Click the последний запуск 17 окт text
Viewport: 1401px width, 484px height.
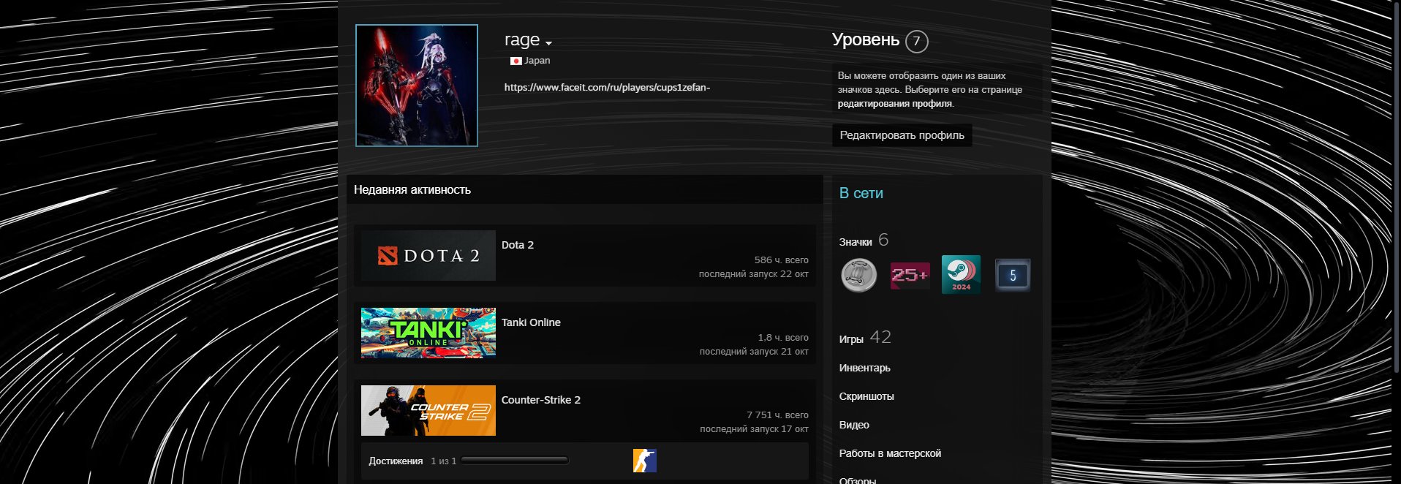click(x=755, y=429)
